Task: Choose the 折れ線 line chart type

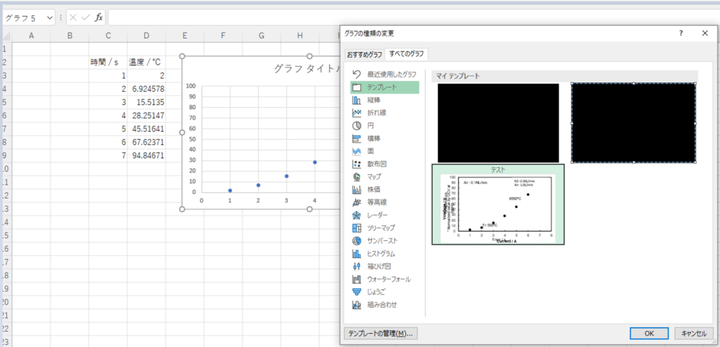Action: (357, 113)
